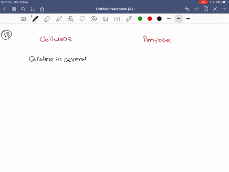Select the medium stroke width
229x172 pixels.
[178, 19]
